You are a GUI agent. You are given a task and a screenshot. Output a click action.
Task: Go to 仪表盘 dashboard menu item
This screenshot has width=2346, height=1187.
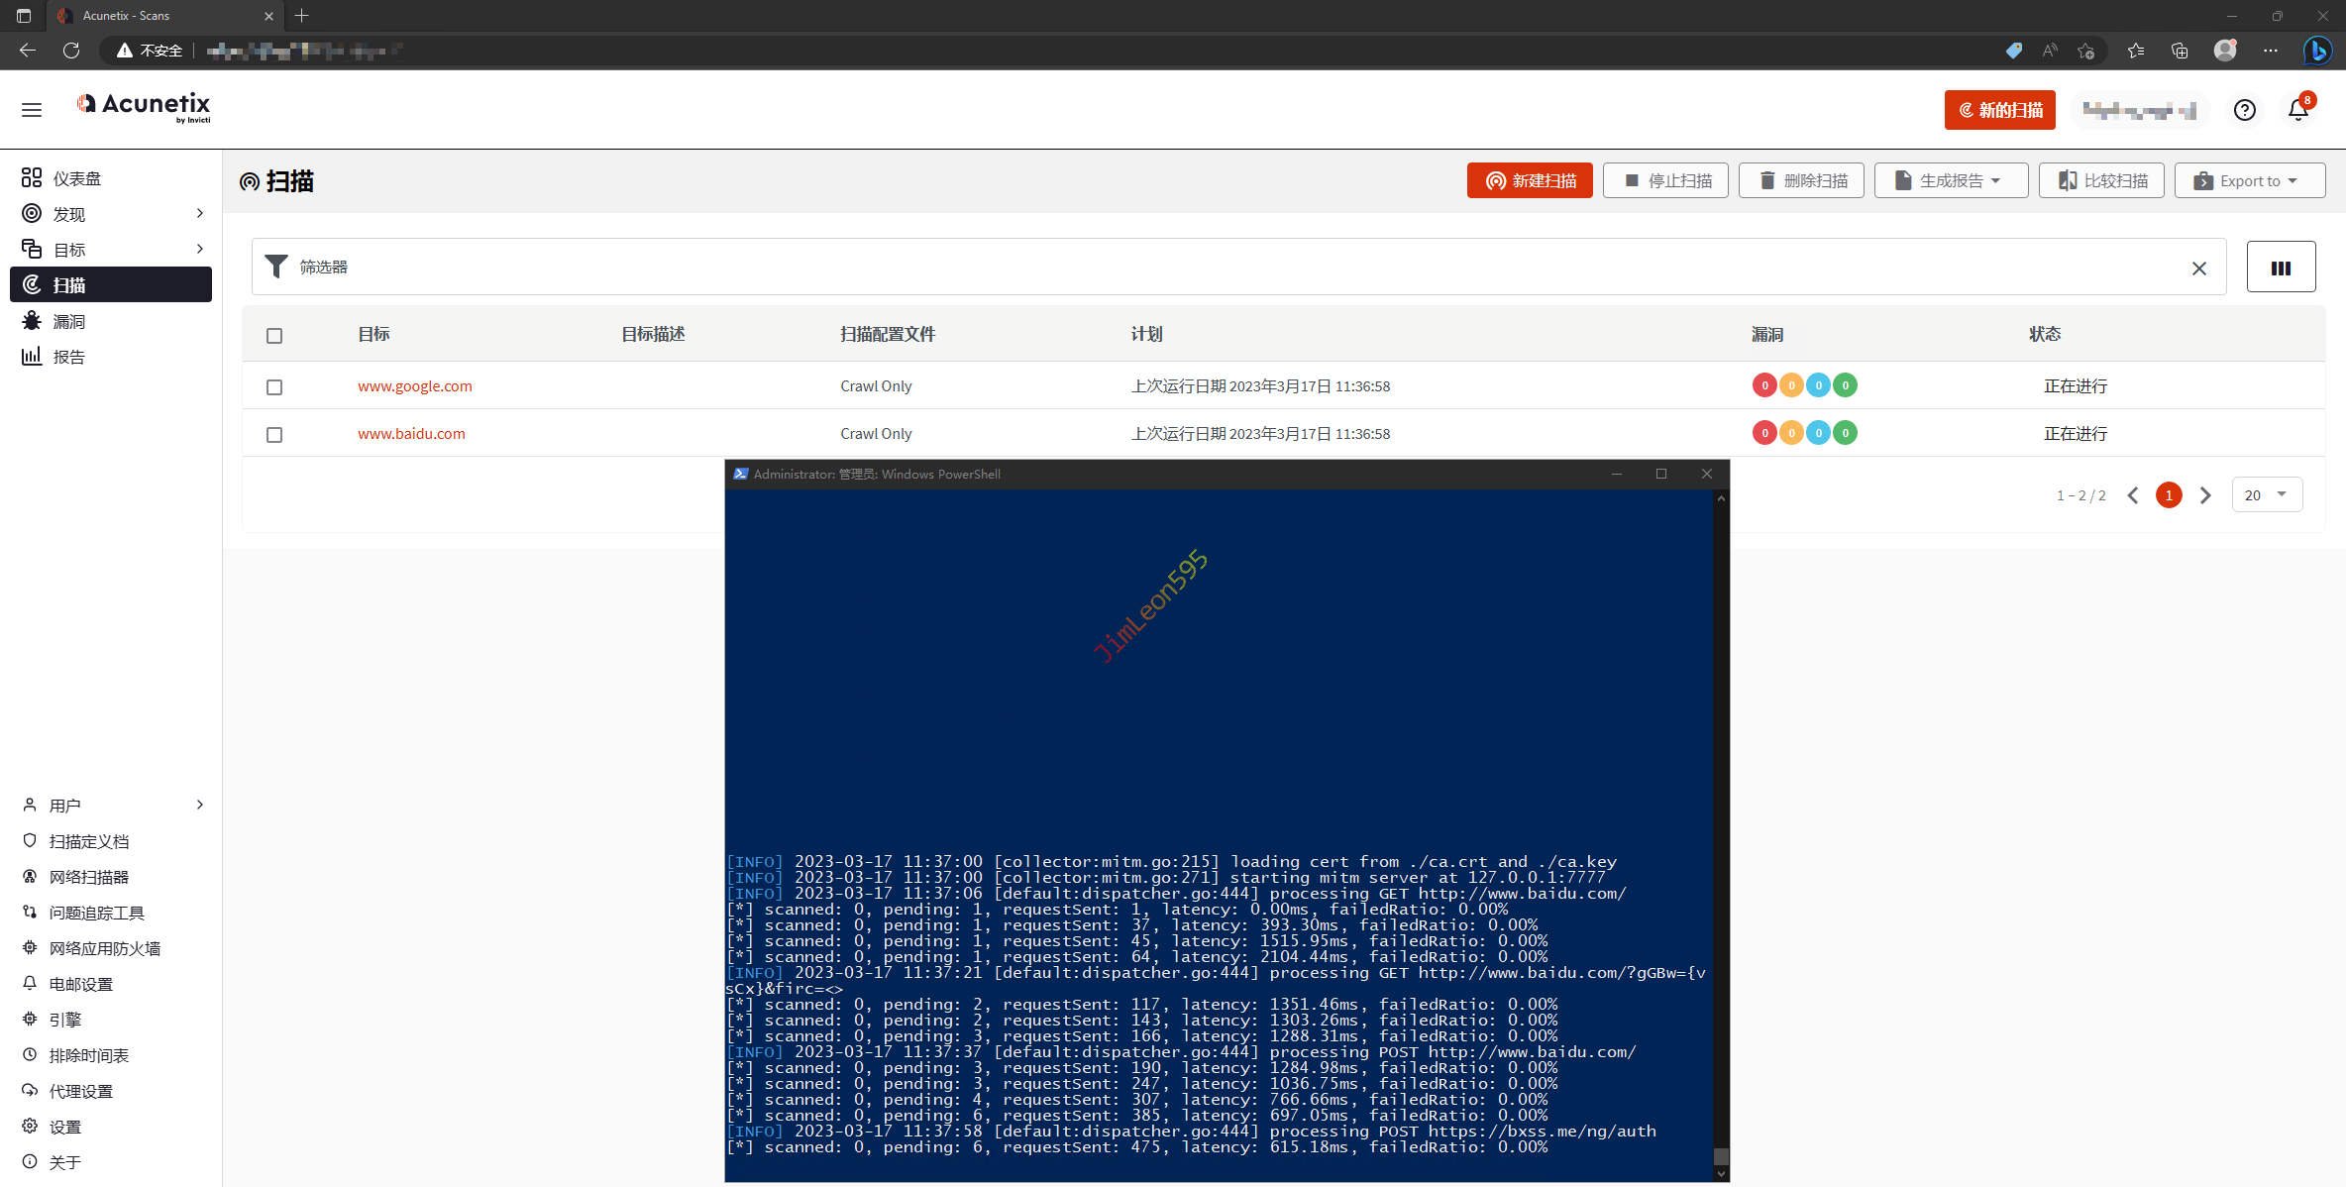pos(76,178)
